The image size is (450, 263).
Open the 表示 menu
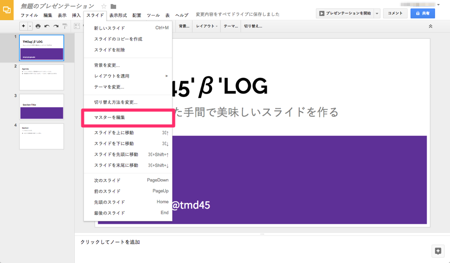tap(62, 15)
